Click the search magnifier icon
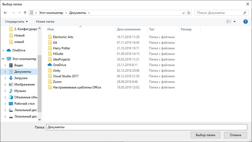 (245, 13)
